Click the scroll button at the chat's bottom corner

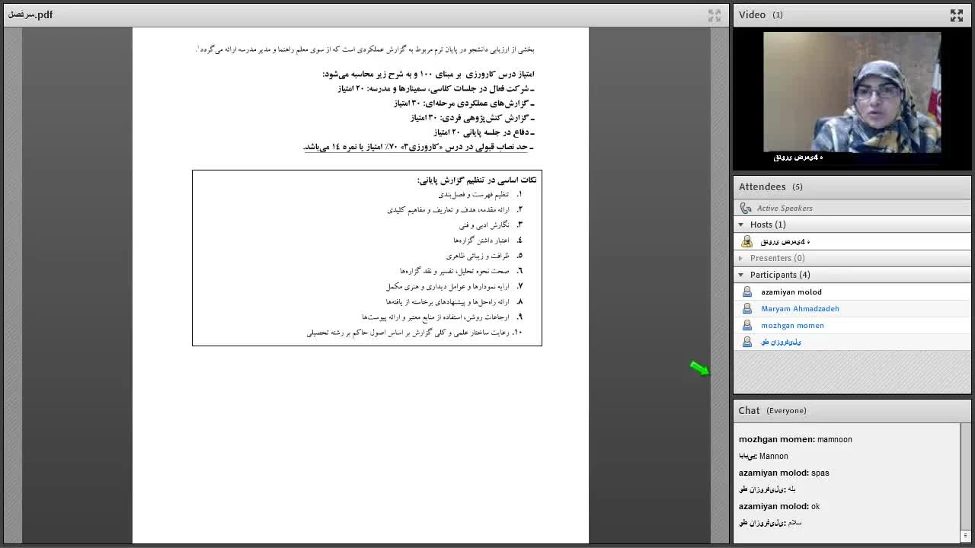965,536
